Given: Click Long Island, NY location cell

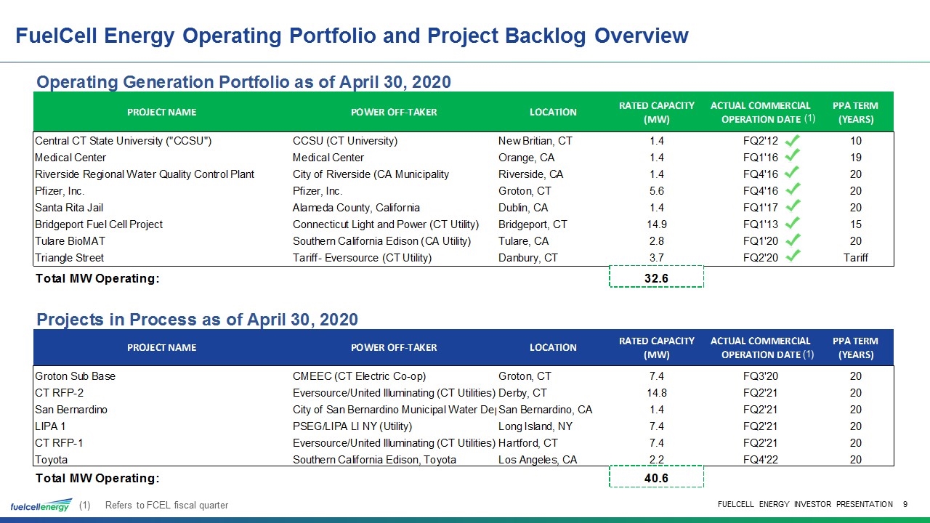Looking at the screenshot, I should point(535,426).
